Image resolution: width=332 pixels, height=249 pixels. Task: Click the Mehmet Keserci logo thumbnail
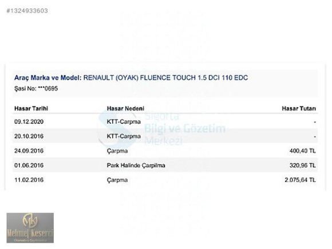click(30, 228)
